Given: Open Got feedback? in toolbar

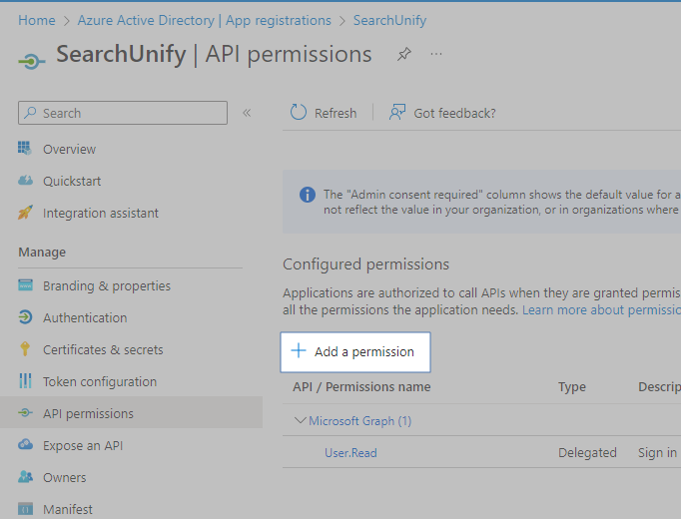Looking at the screenshot, I should (442, 113).
